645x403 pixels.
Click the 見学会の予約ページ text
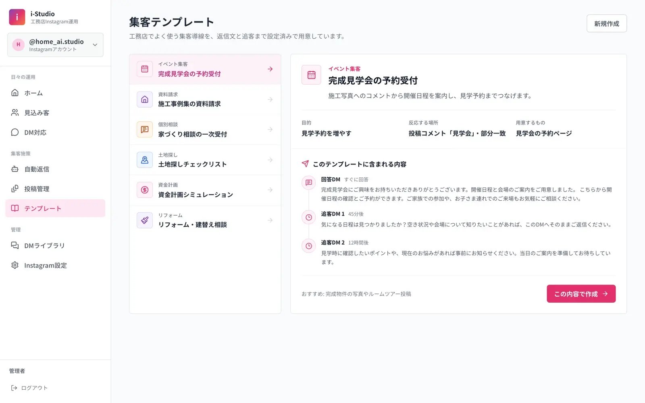pos(544,133)
